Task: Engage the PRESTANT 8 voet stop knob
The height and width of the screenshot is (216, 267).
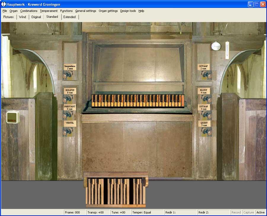Action: point(69,114)
